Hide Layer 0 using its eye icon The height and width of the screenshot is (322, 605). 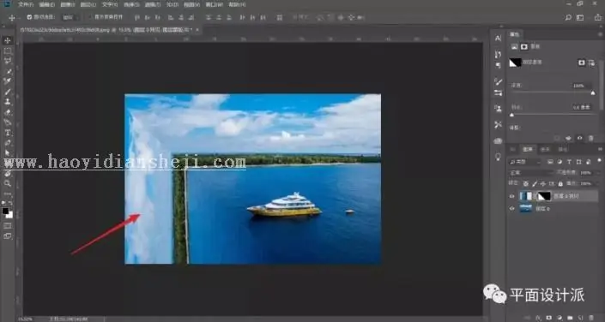click(512, 208)
